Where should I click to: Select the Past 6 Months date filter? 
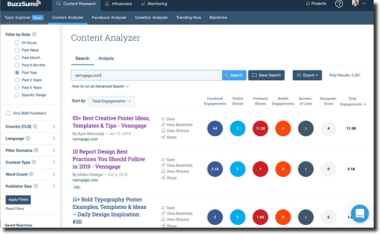(17, 65)
